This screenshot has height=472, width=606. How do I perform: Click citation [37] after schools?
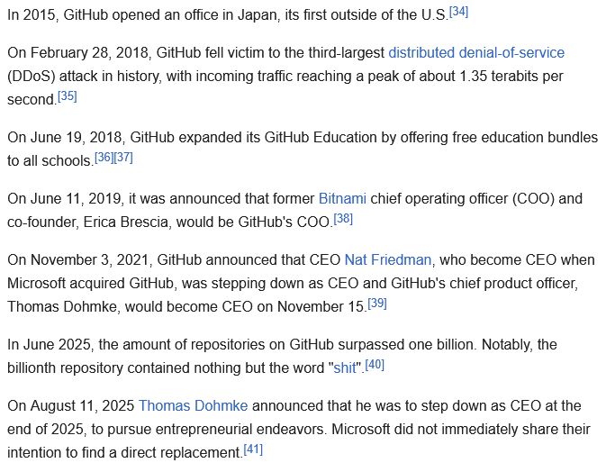tap(123, 158)
